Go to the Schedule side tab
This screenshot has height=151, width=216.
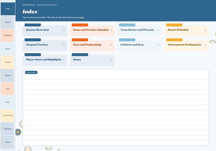(x=7, y=35)
